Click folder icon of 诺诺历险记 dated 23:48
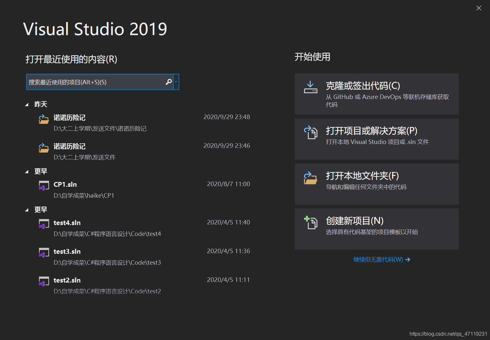 pos(44,119)
